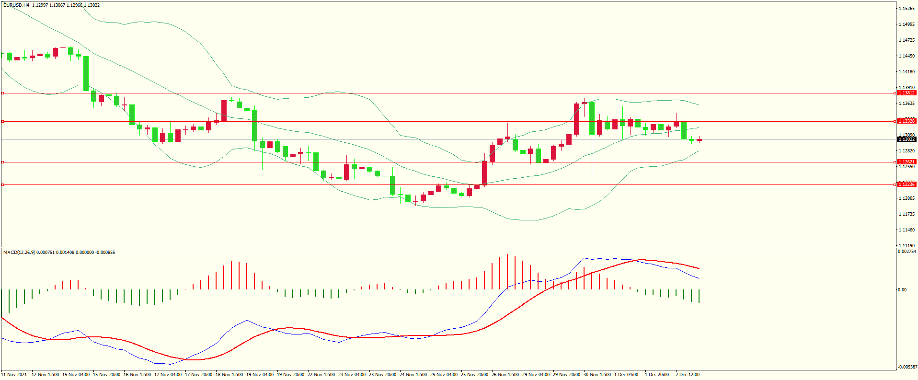Click the 18 Nov 12:00 time label
Image resolution: width=918 pixels, height=380 pixels.
pos(229,375)
